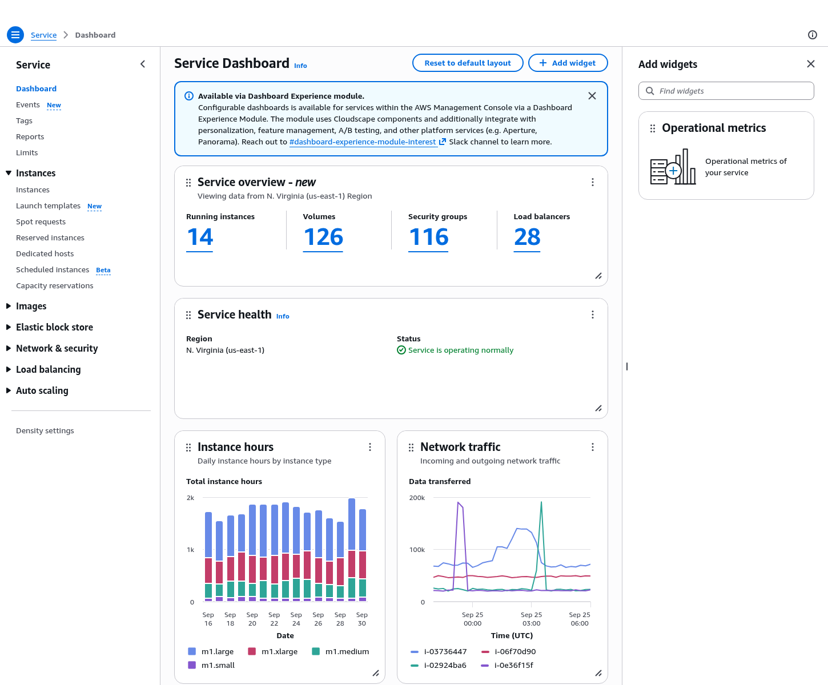Screen dimensions: 828x685
Task: Open Capacity reservations page
Action: tap(54, 285)
